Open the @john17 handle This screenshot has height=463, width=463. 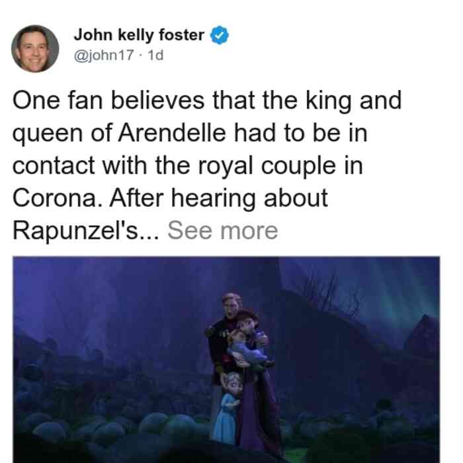104,55
